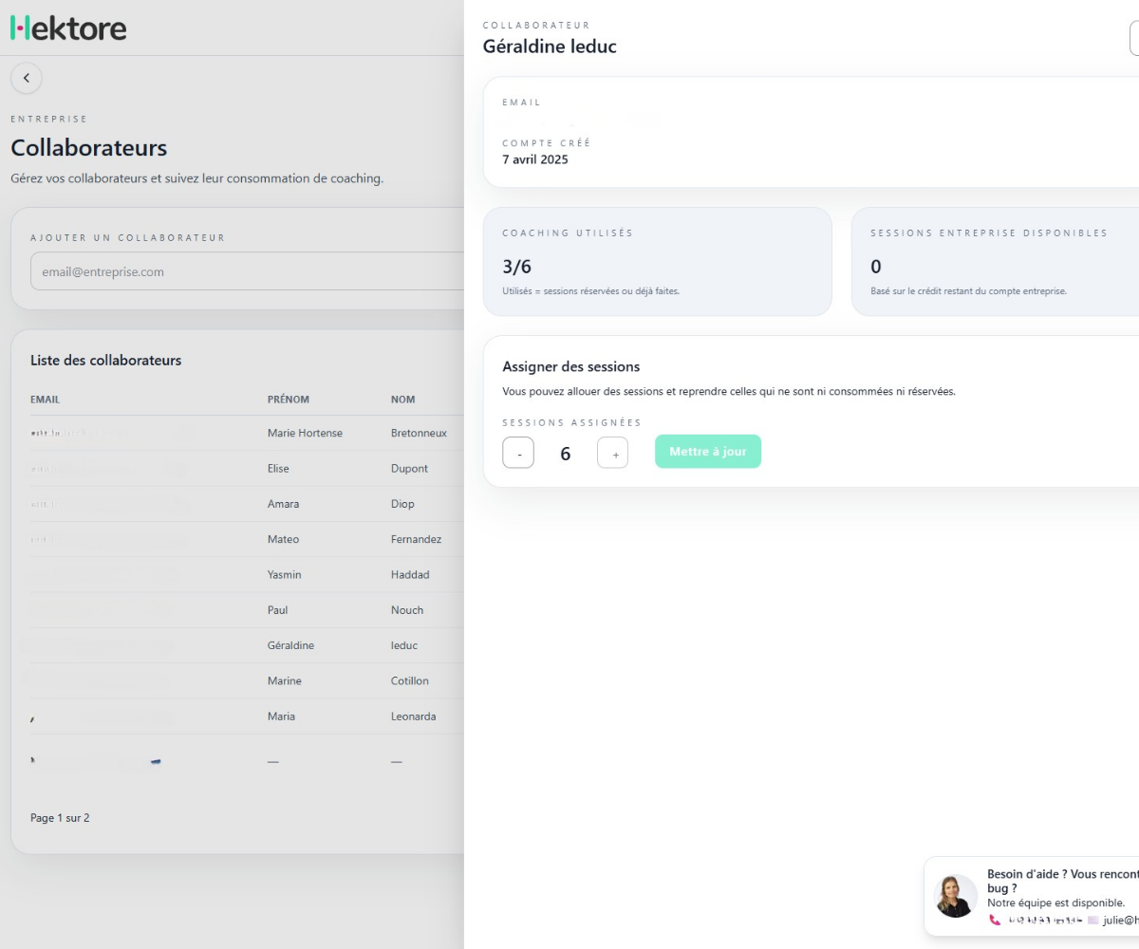Click the Hektore logo

coord(68,28)
